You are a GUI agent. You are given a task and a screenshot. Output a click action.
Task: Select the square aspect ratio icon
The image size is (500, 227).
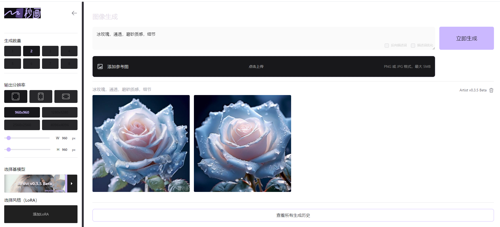pyautogui.click(x=16, y=96)
